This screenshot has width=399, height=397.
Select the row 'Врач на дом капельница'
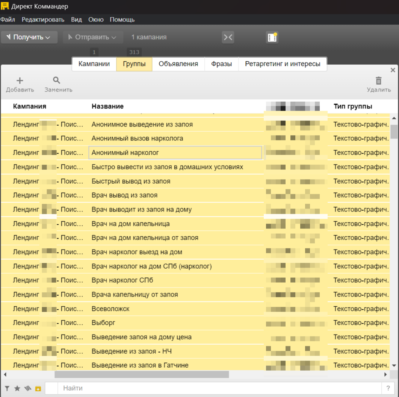(195, 224)
